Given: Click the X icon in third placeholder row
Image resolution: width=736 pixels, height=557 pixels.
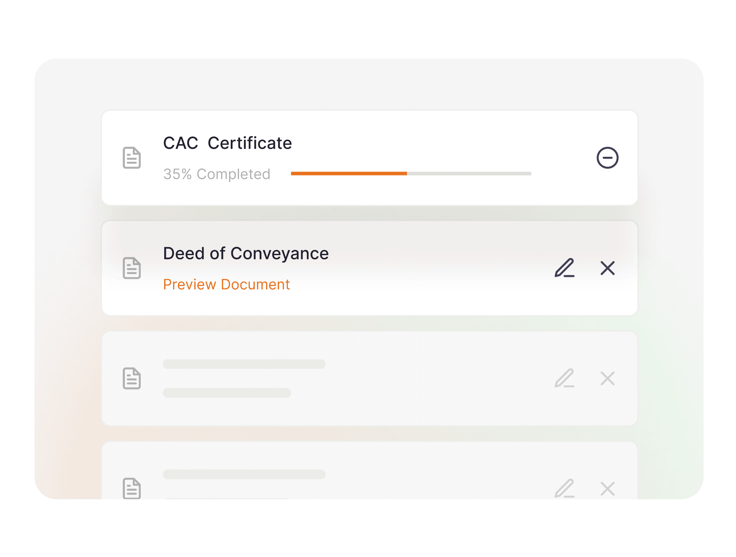Looking at the screenshot, I should [607, 378].
